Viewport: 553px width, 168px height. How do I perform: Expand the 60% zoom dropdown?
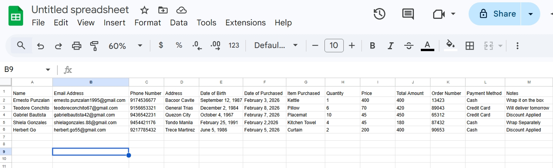point(140,45)
